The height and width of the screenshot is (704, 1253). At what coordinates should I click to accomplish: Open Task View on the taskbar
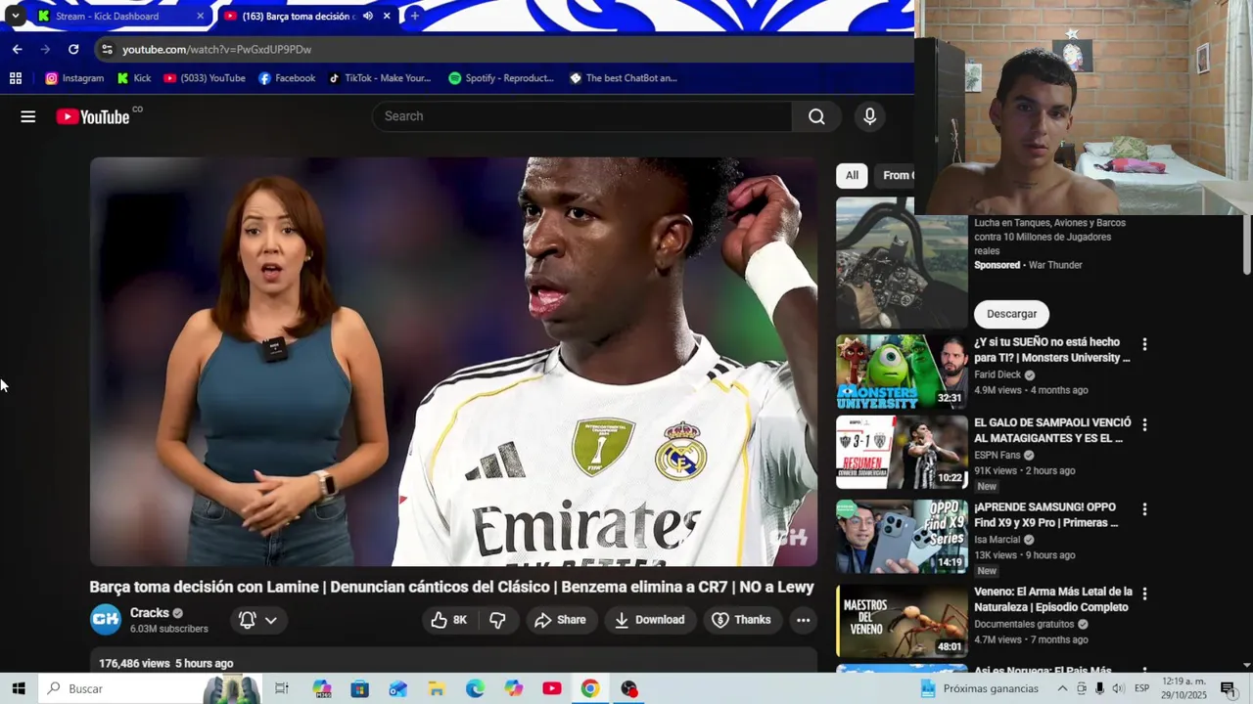coord(282,688)
